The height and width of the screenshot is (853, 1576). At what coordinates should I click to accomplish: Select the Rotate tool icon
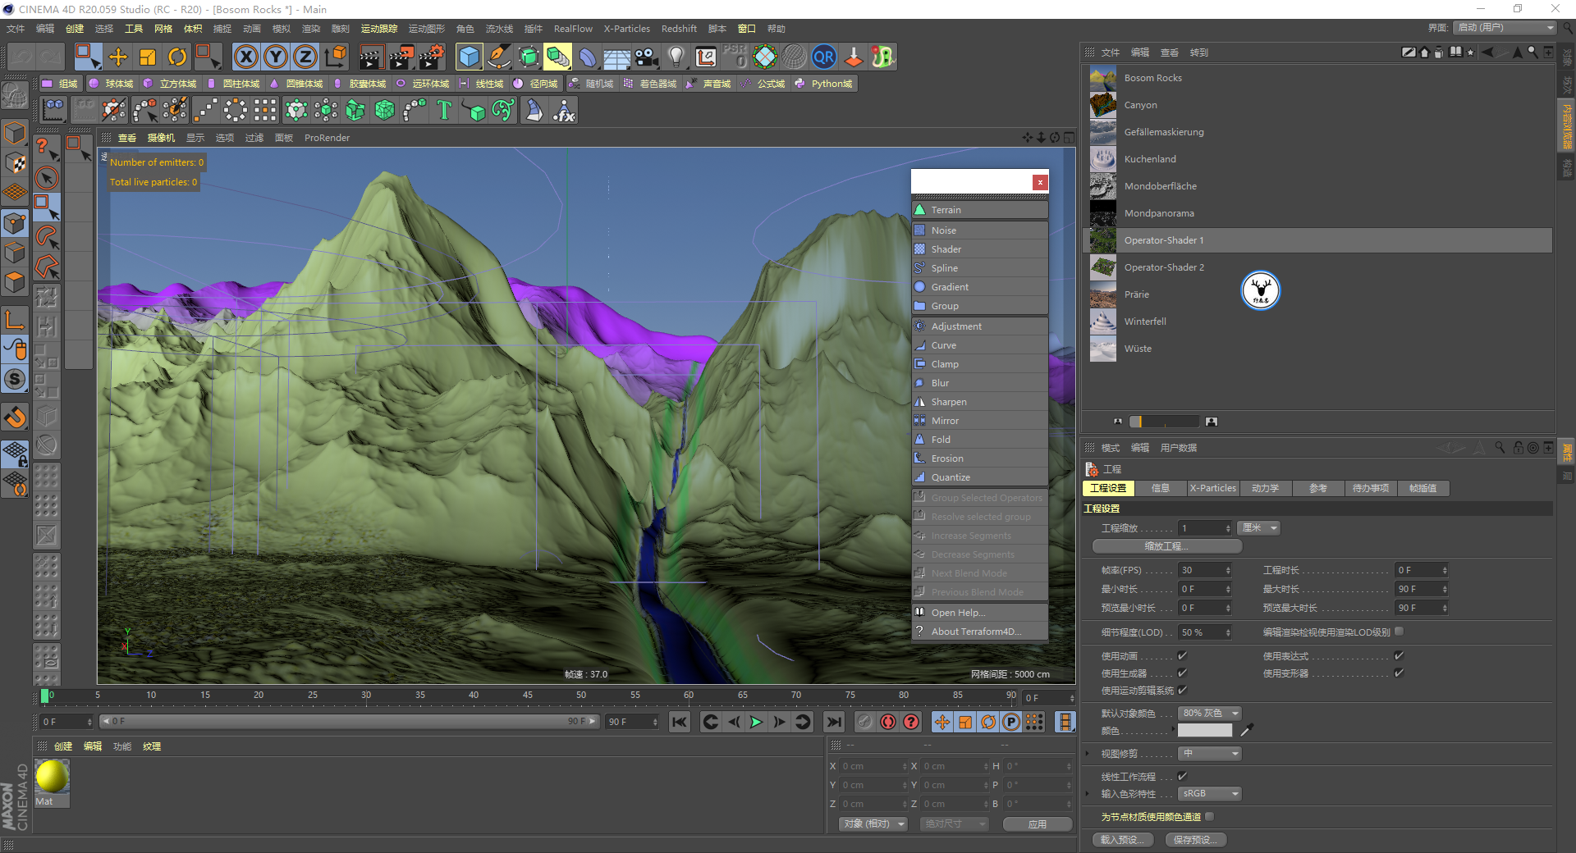pos(177,57)
